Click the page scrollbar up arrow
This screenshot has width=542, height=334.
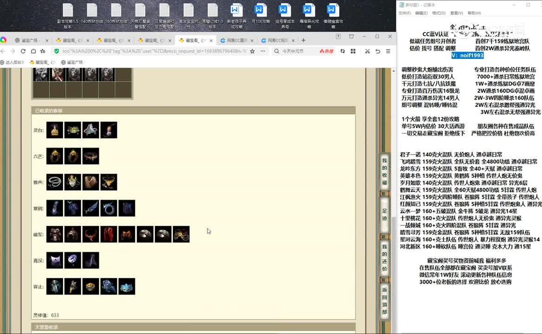coord(394,71)
